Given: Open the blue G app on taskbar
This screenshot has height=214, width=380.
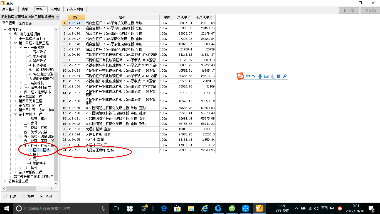Looking at the screenshot, I should click(x=218, y=208).
